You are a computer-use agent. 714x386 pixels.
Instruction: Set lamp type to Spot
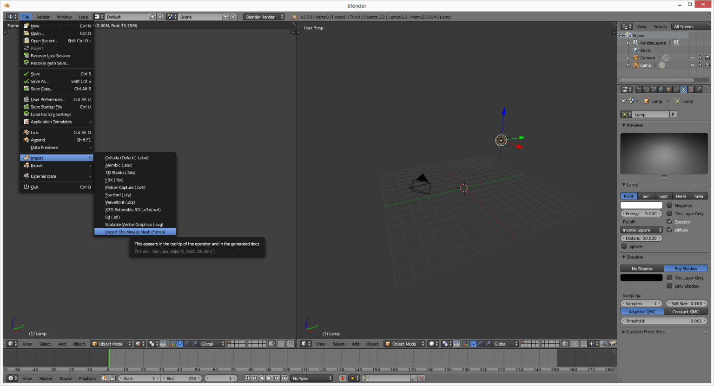tap(663, 196)
